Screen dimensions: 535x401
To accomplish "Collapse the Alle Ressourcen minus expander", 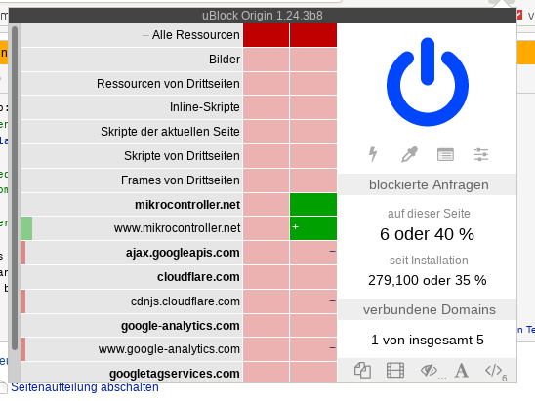I will (x=145, y=35).
